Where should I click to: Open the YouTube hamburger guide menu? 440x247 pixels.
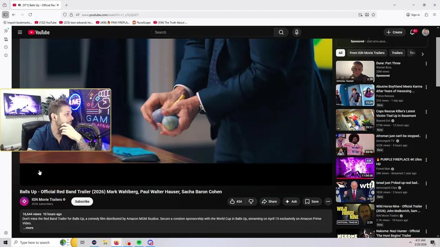click(x=20, y=32)
